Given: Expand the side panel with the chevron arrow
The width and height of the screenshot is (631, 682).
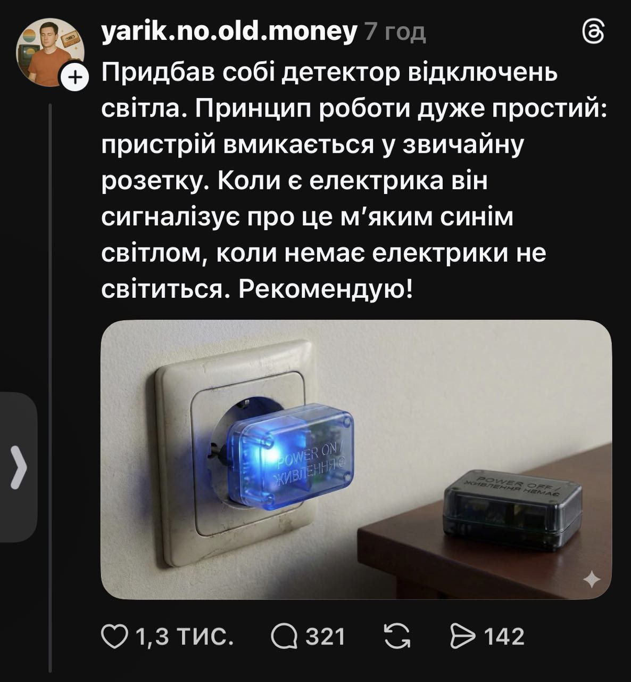Looking at the screenshot, I should coord(19,467).
